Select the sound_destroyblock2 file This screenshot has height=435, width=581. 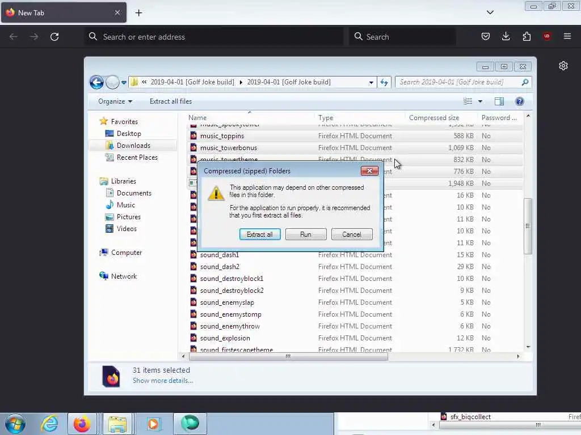click(232, 291)
